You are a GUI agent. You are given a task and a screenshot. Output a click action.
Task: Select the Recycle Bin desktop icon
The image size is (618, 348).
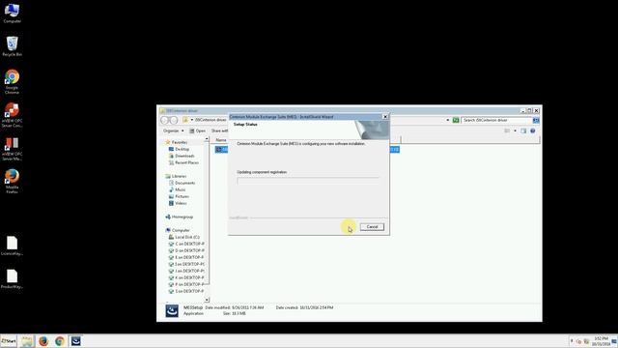pyautogui.click(x=12, y=46)
